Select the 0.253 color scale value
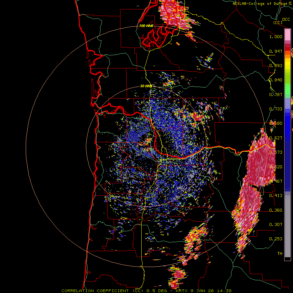 tap(276, 239)
